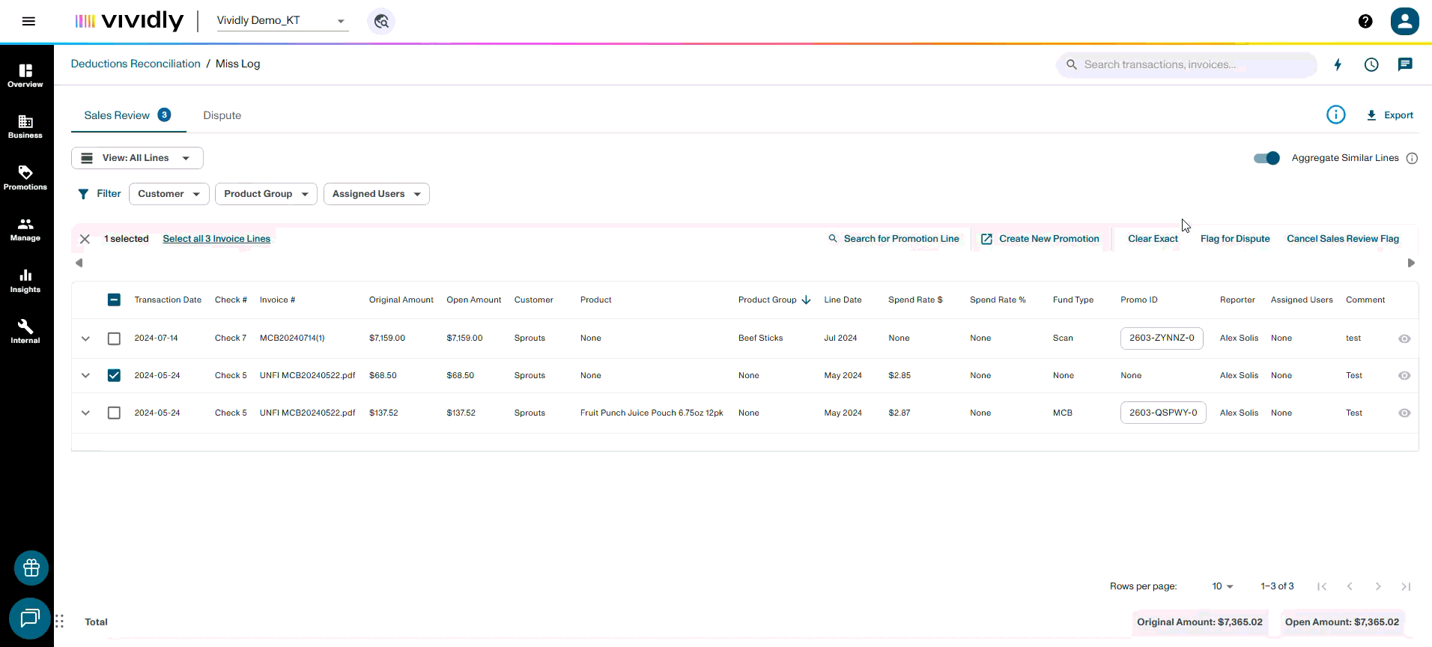Click the Deductions Reconciliation breadcrumb link
The height and width of the screenshot is (647, 1432).
pyautogui.click(x=136, y=64)
